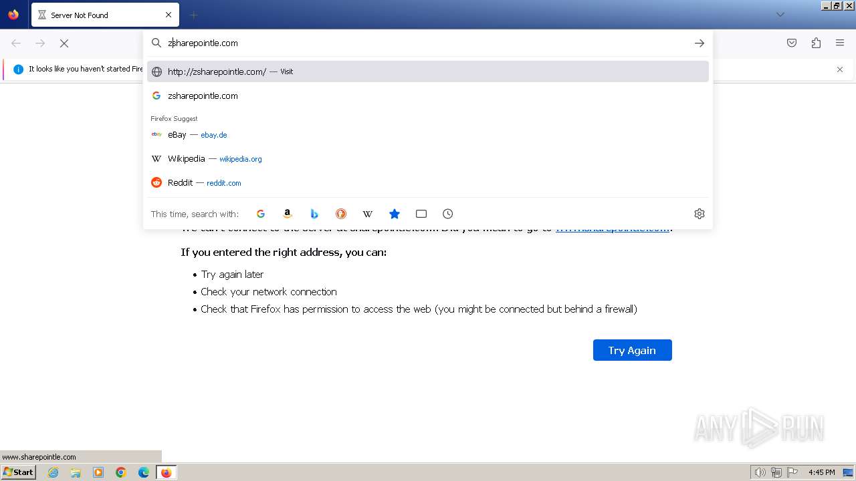Search this time with Wikipedia icon

click(x=368, y=214)
